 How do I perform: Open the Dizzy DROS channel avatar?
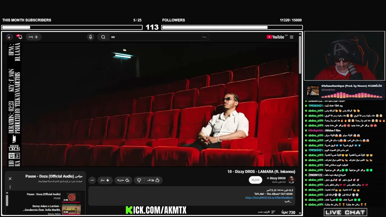tap(291, 180)
